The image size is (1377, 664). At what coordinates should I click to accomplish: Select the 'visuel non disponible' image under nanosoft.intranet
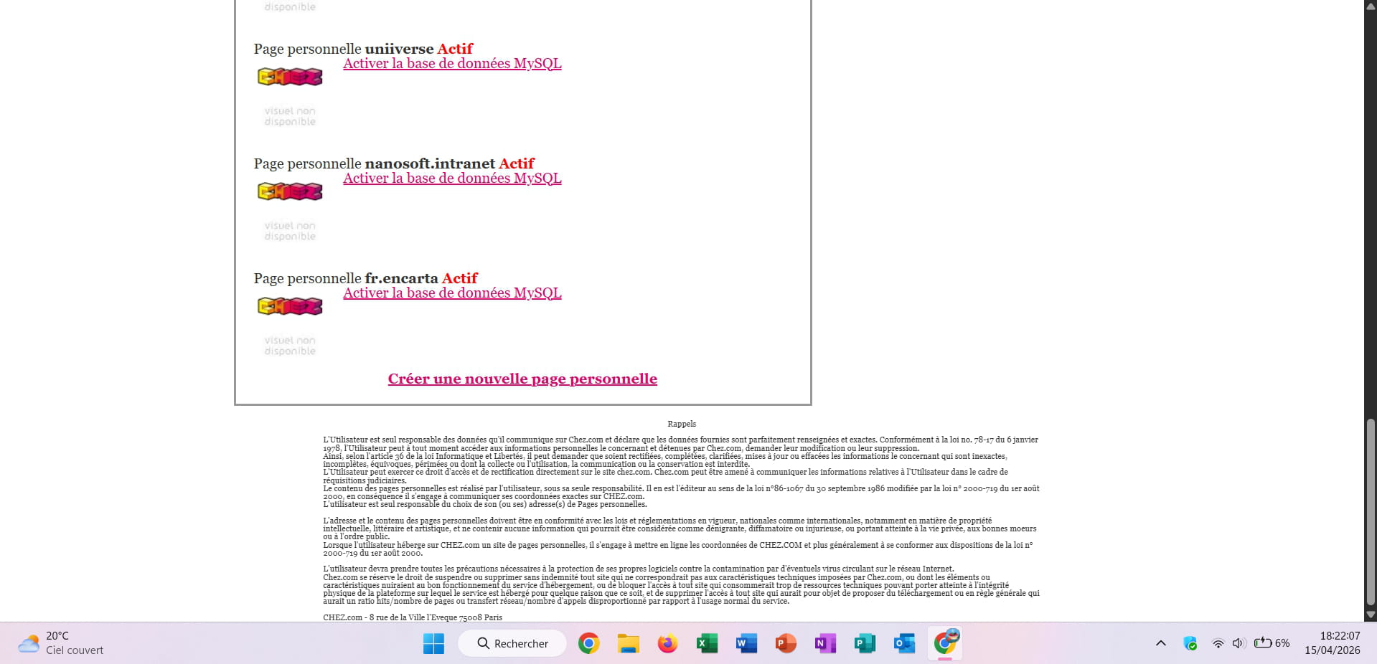pos(290,231)
